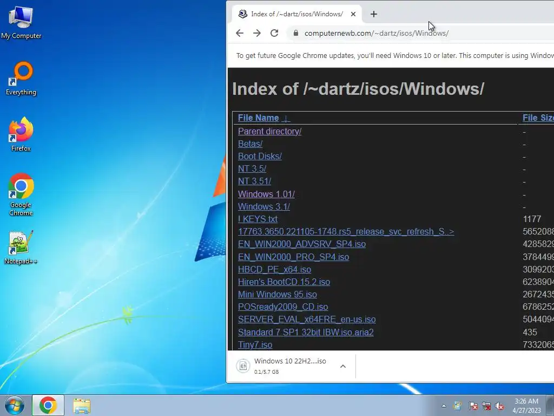554x416 pixels.
Task: Click the site lock icon
Action: point(296,33)
